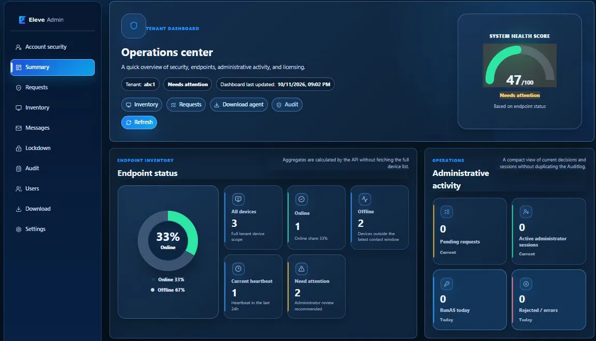Click the Download agent button

239,105
